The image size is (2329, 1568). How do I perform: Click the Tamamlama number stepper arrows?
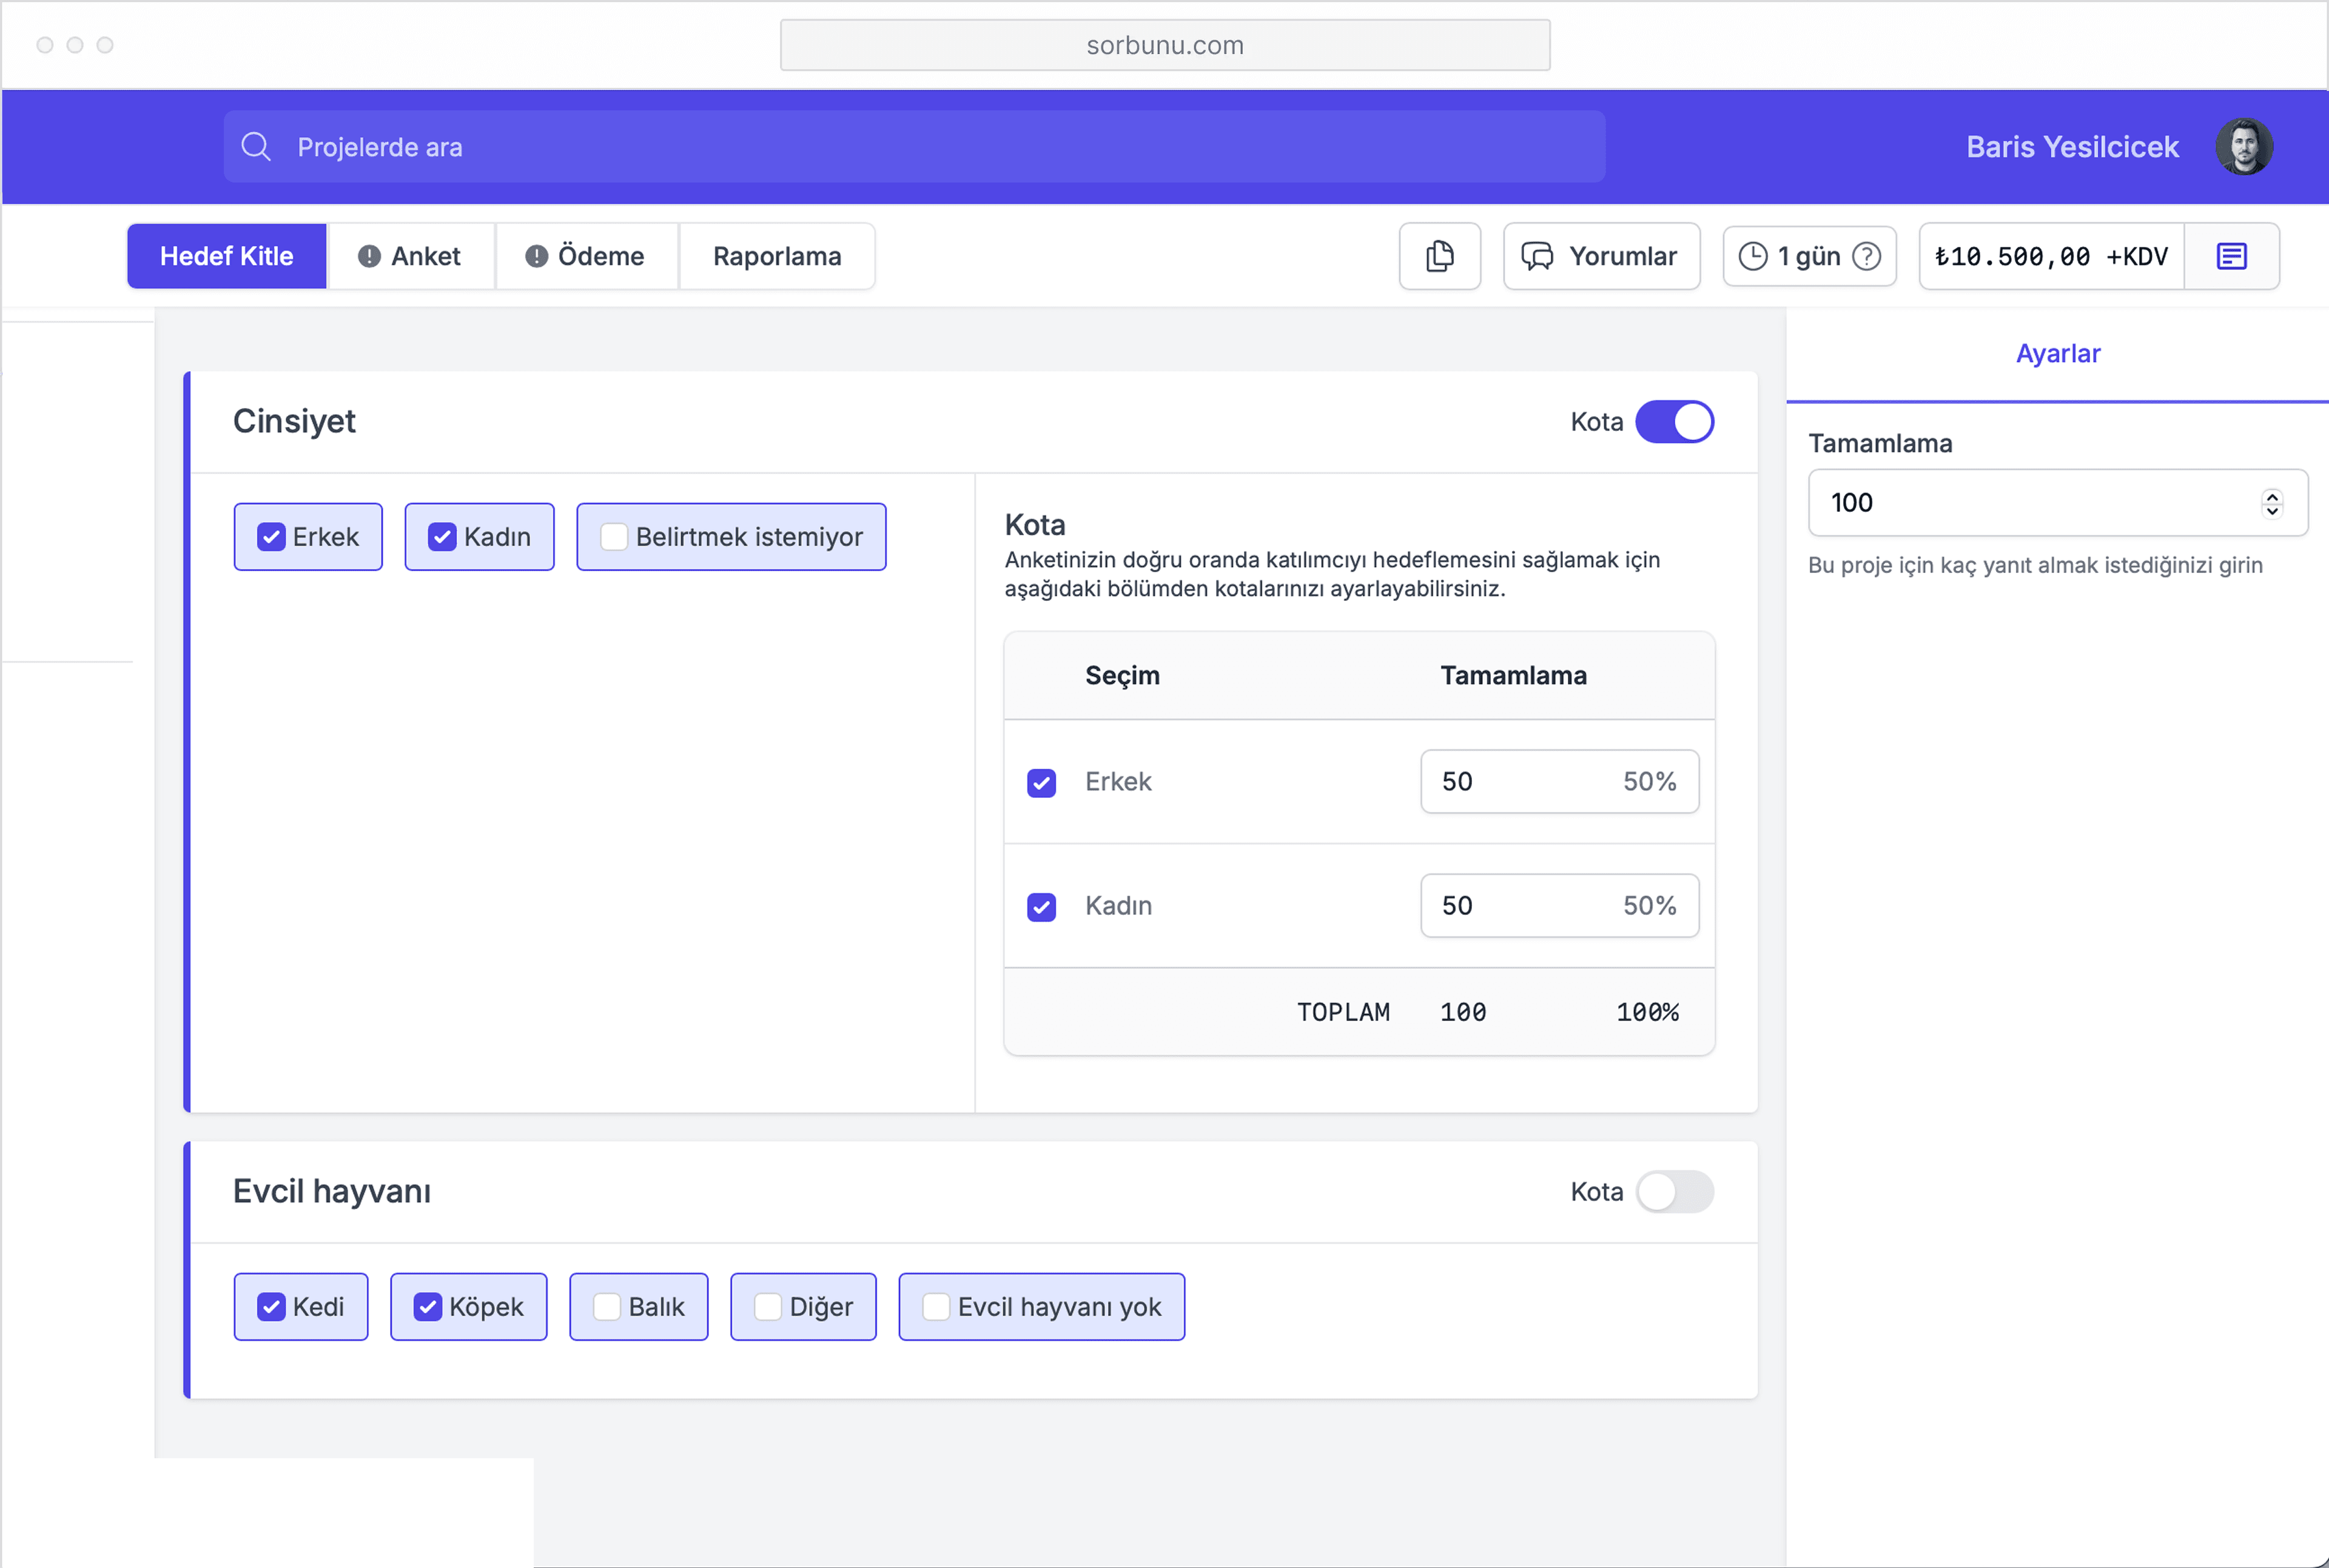pyautogui.click(x=2271, y=503)
